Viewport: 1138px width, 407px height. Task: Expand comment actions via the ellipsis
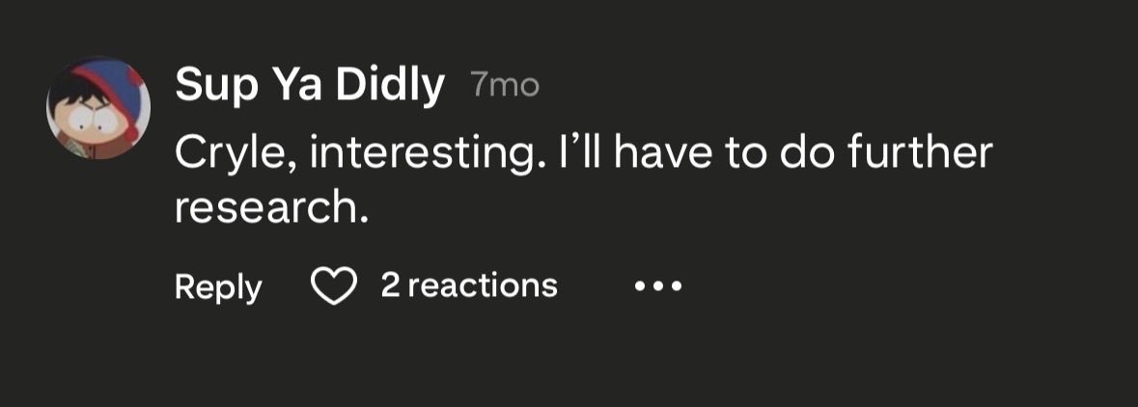coord(657,286)
